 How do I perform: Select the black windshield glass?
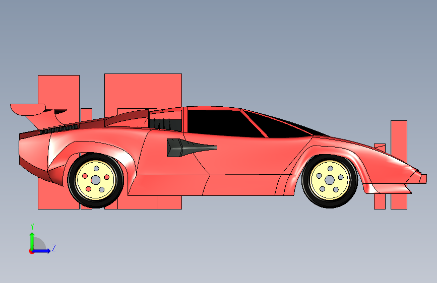click(x=281, y=126)
